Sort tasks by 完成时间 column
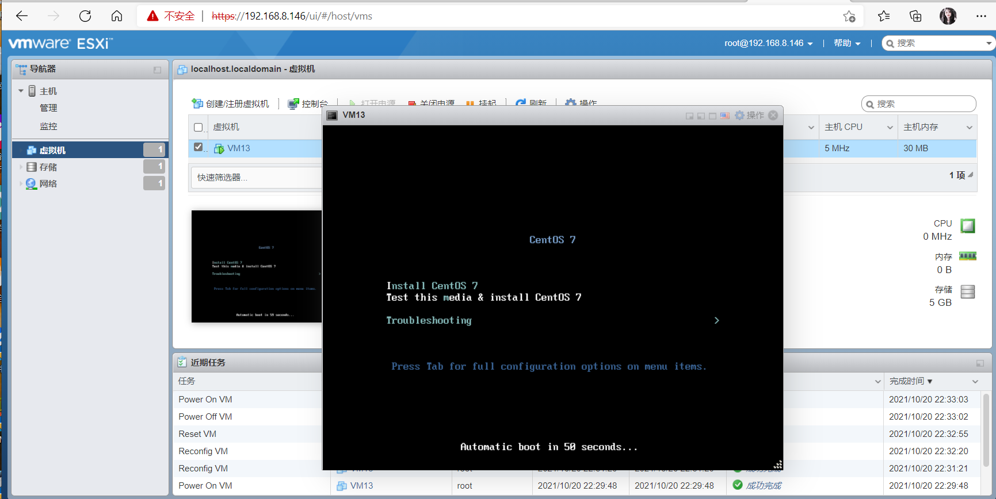The height and width of the screenshot is (499, 996). [907, 381]
